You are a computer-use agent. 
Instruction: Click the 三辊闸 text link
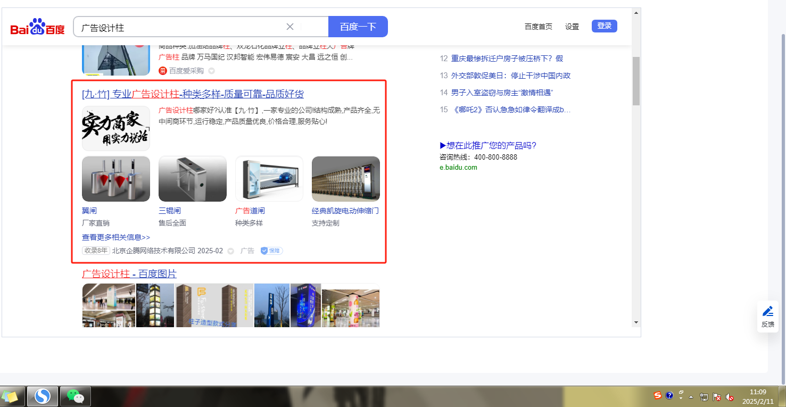tap(170, 211)
